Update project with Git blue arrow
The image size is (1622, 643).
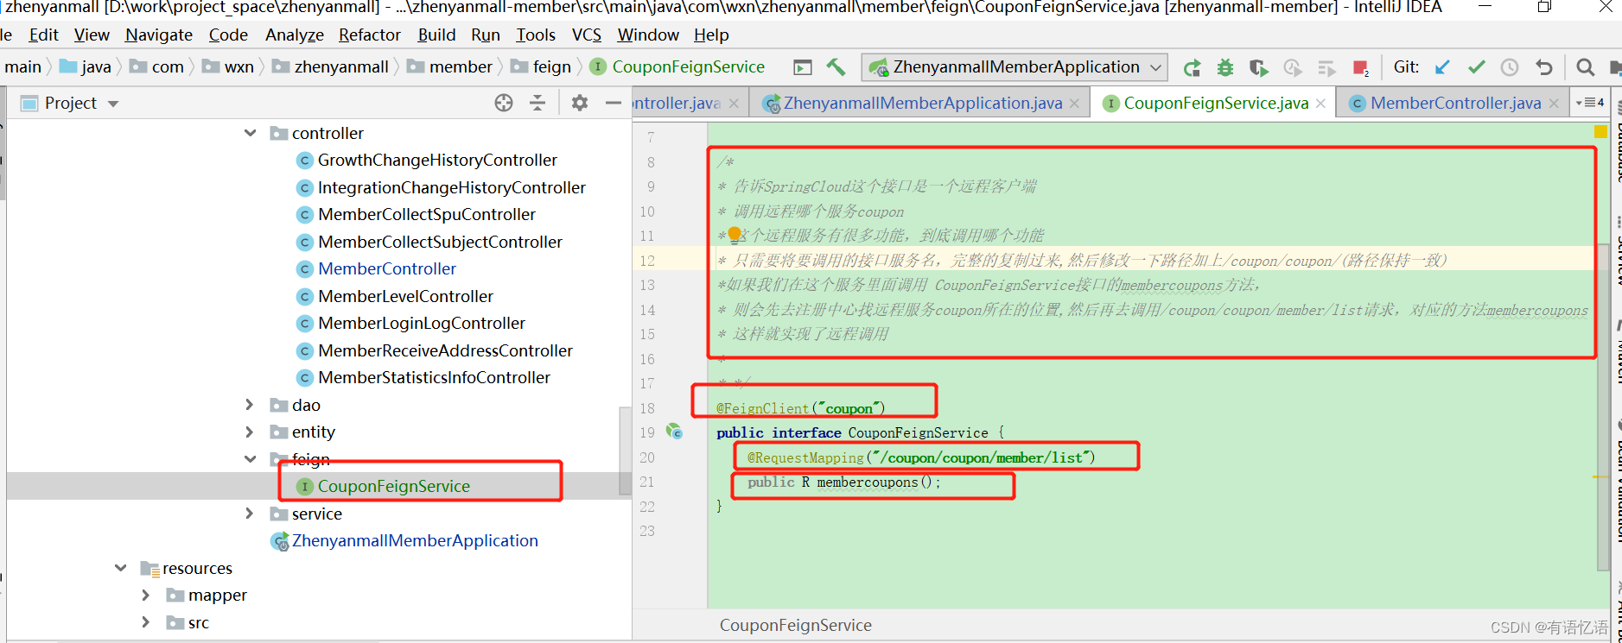pos(1442,67)
